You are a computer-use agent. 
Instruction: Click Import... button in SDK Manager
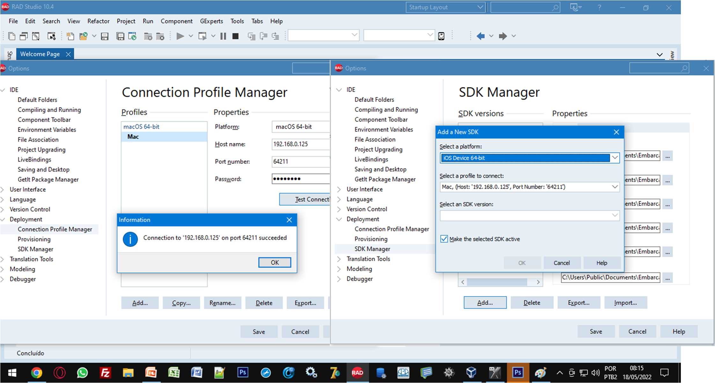(626, 303)
